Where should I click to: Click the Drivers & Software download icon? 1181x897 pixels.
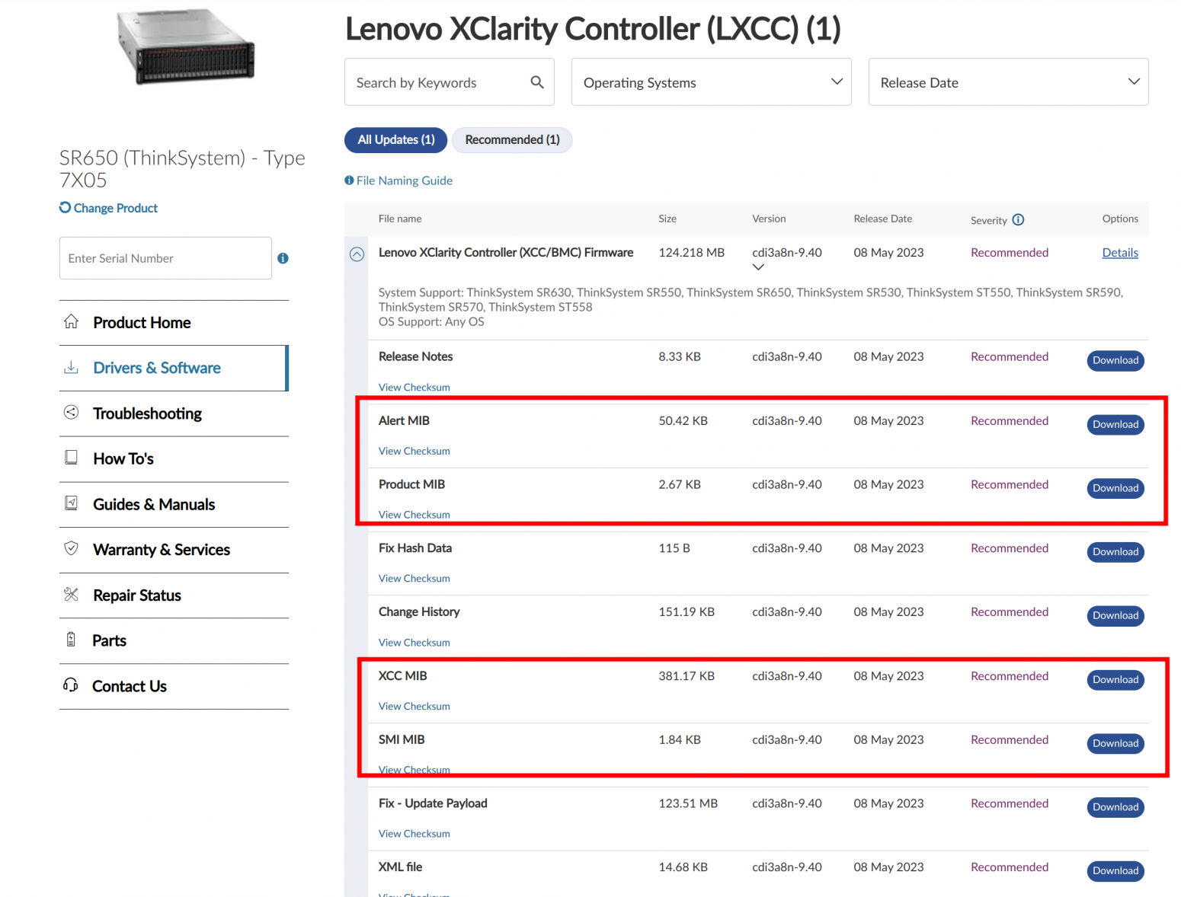click(x=71, y=367)
